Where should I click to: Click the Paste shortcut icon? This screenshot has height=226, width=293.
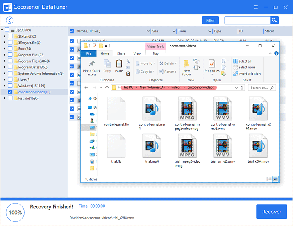(x=128, y=74)
